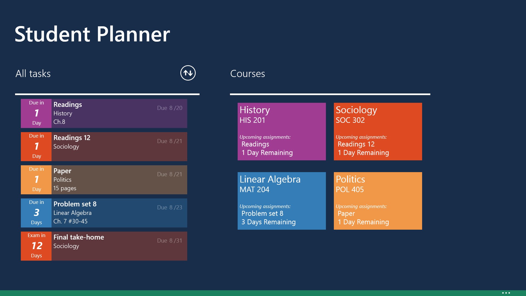The image size is (526, 296).
Task: Click the blue Due in 3 Days badge
Action: click(x=36, y=213)
